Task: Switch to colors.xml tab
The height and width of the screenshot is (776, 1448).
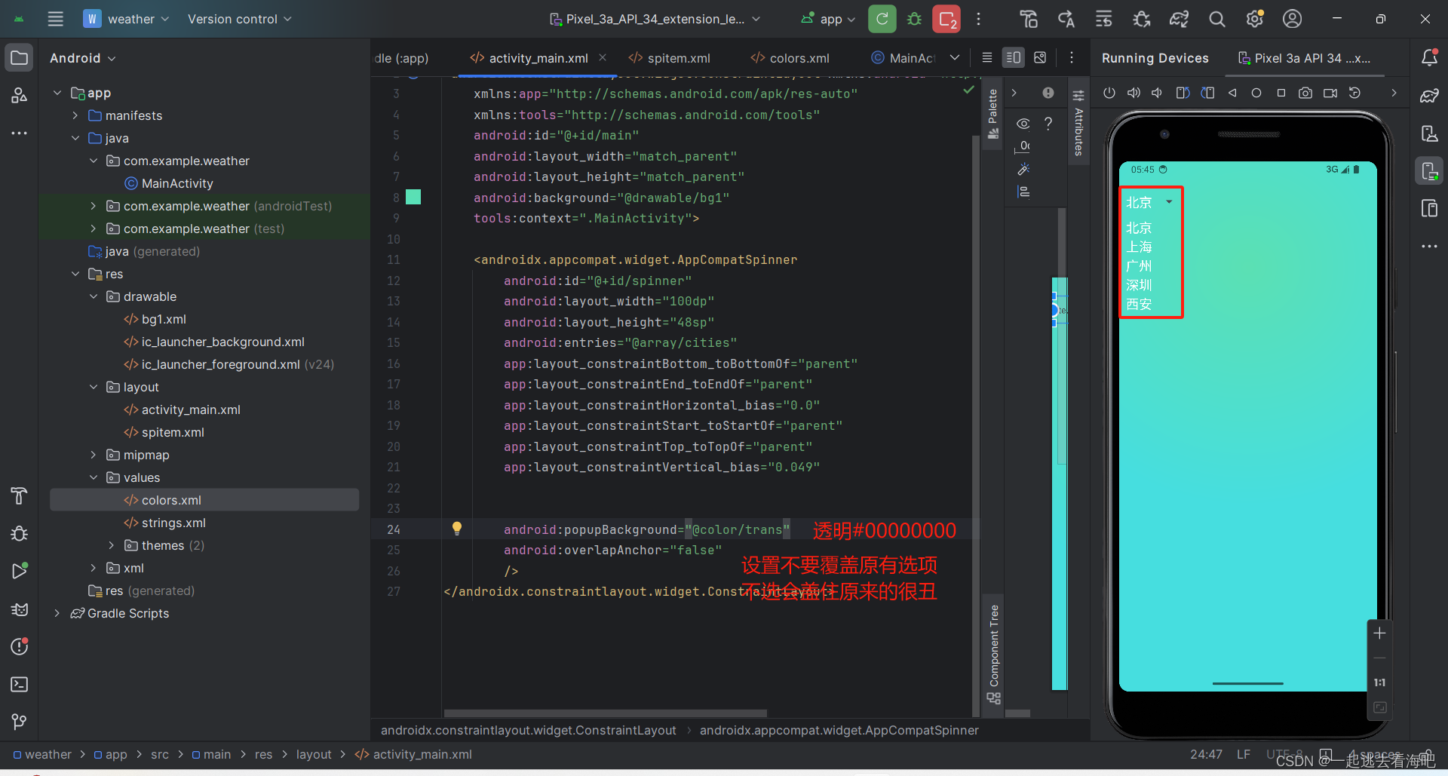Action: coord(790,58)
